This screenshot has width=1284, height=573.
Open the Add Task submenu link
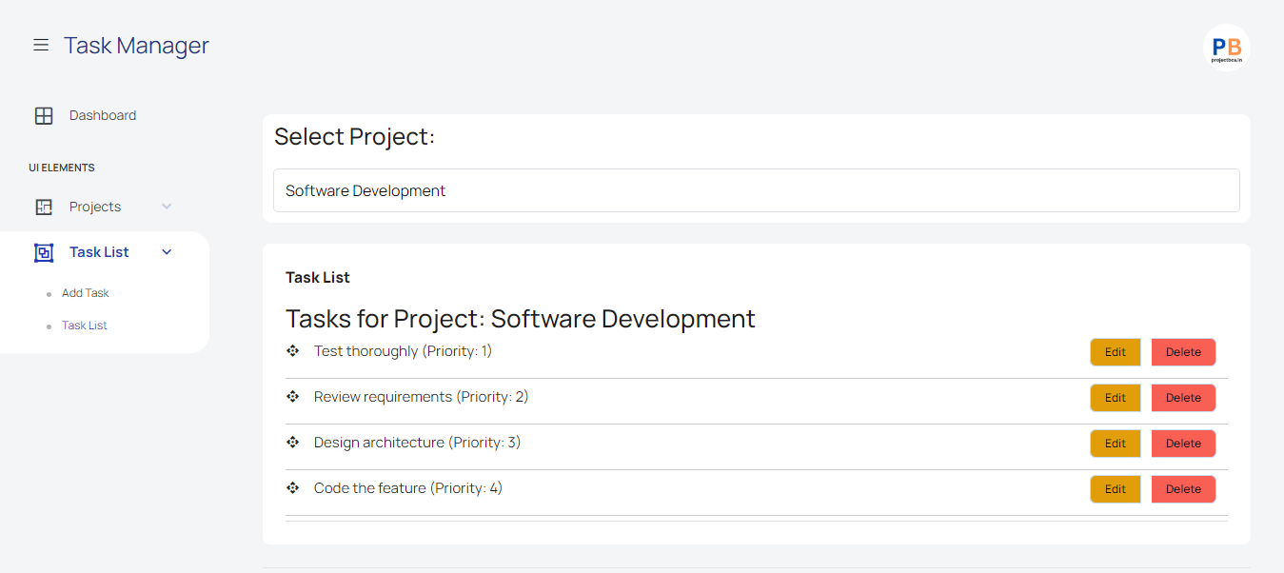86,293
